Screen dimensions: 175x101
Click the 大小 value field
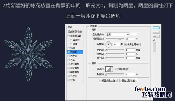point(130,58)
